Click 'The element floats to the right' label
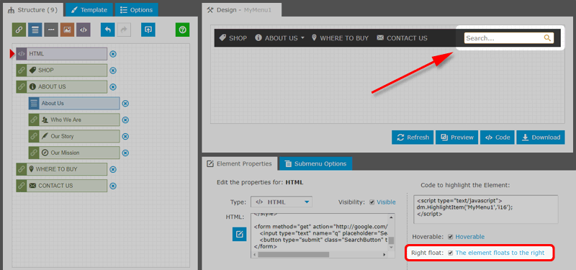The height and width of the screenshot is (270, 576). [500, 253]
